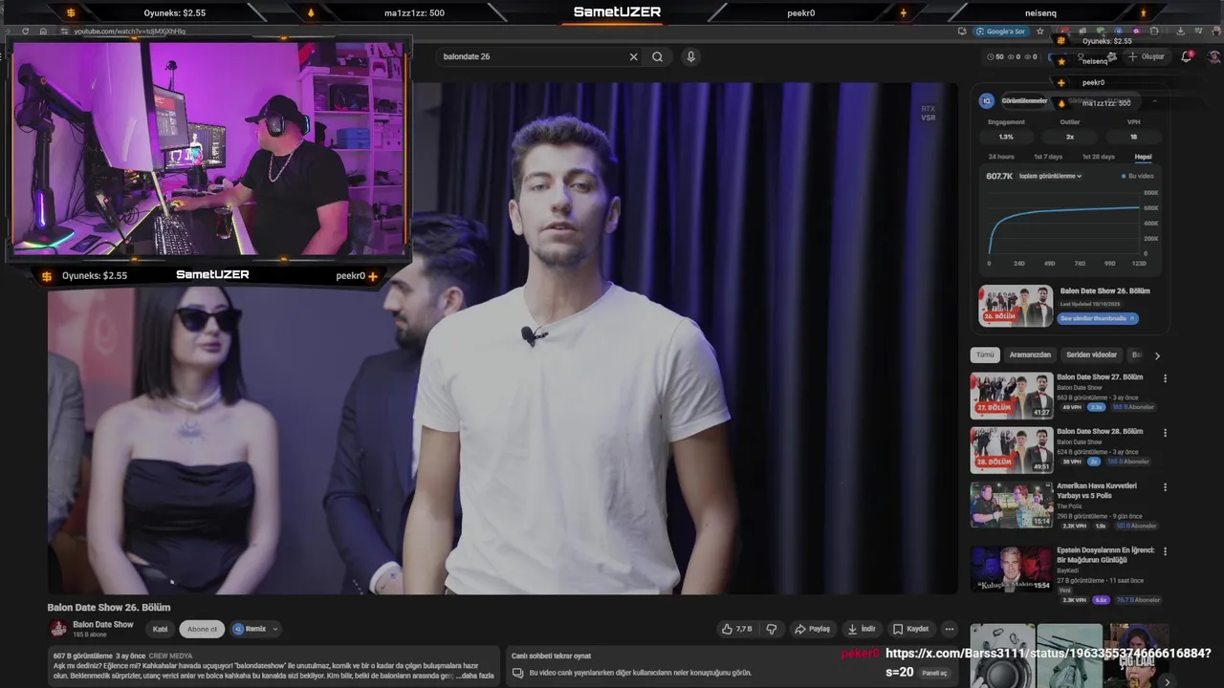Open the account avatar menu

[1214, 56]
